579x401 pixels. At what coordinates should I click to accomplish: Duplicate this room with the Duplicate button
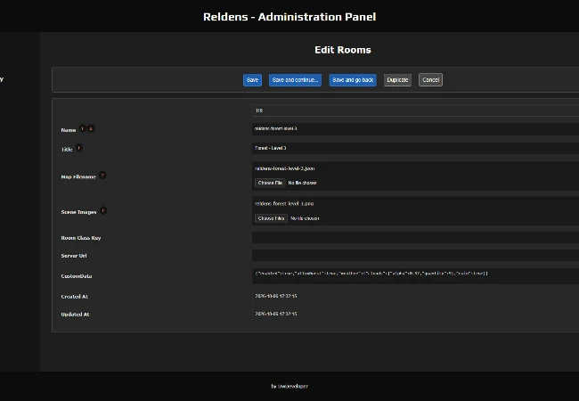[x=397, y=80]
